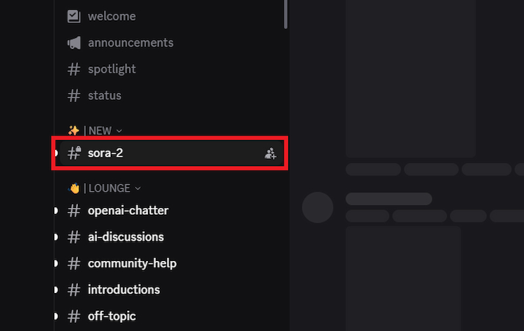Click the create invite icon on sora-2
The height and width of the screenshot is (331, 524).
(271, 154)
